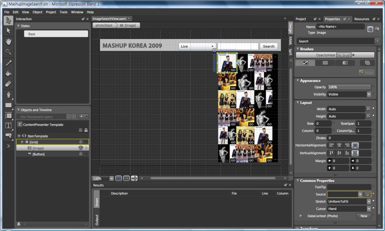
Task: Open the Cursor Hand dropdown
Action: [x=369, y=209]
